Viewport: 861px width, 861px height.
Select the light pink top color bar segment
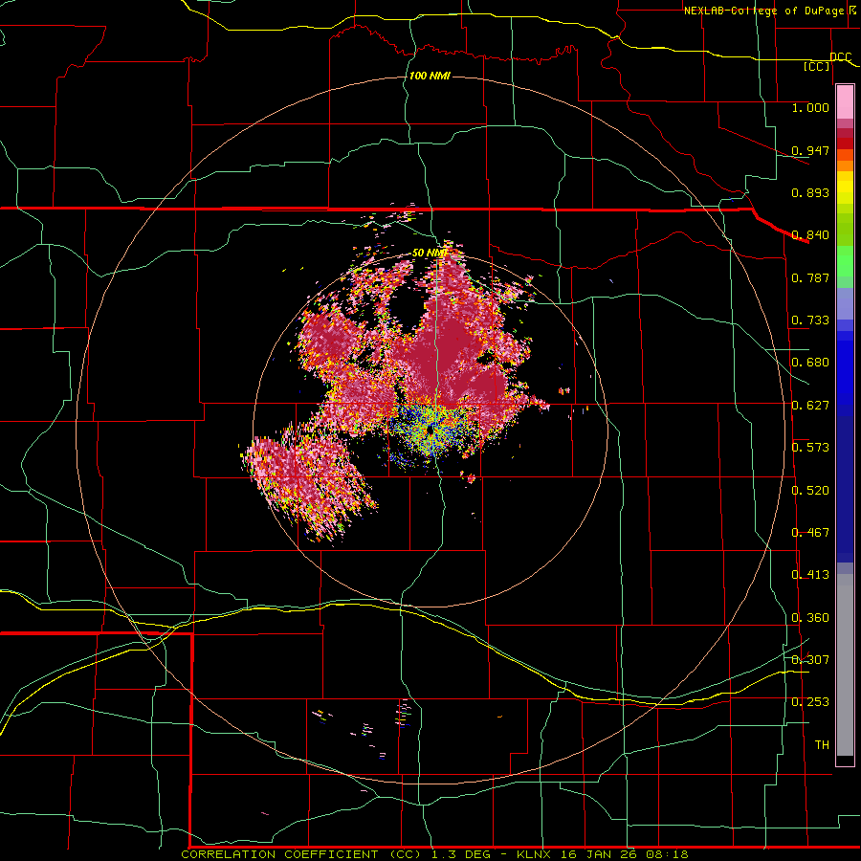click(x=845, y=102)
